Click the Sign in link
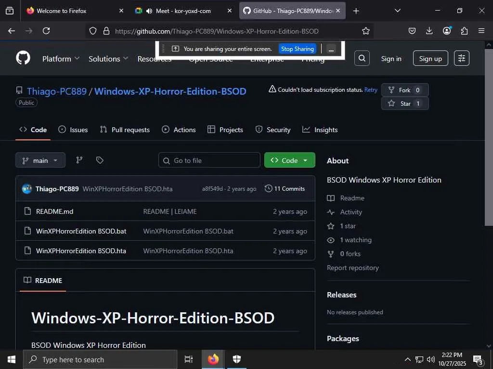 tap(391, 59)
